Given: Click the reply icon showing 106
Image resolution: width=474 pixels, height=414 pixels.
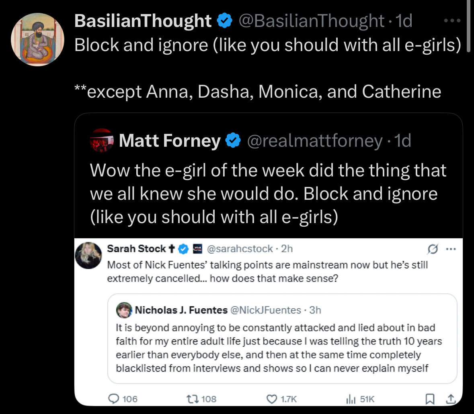Looking at the screenshot, I should pyautogui.click(x=115, y=399).
